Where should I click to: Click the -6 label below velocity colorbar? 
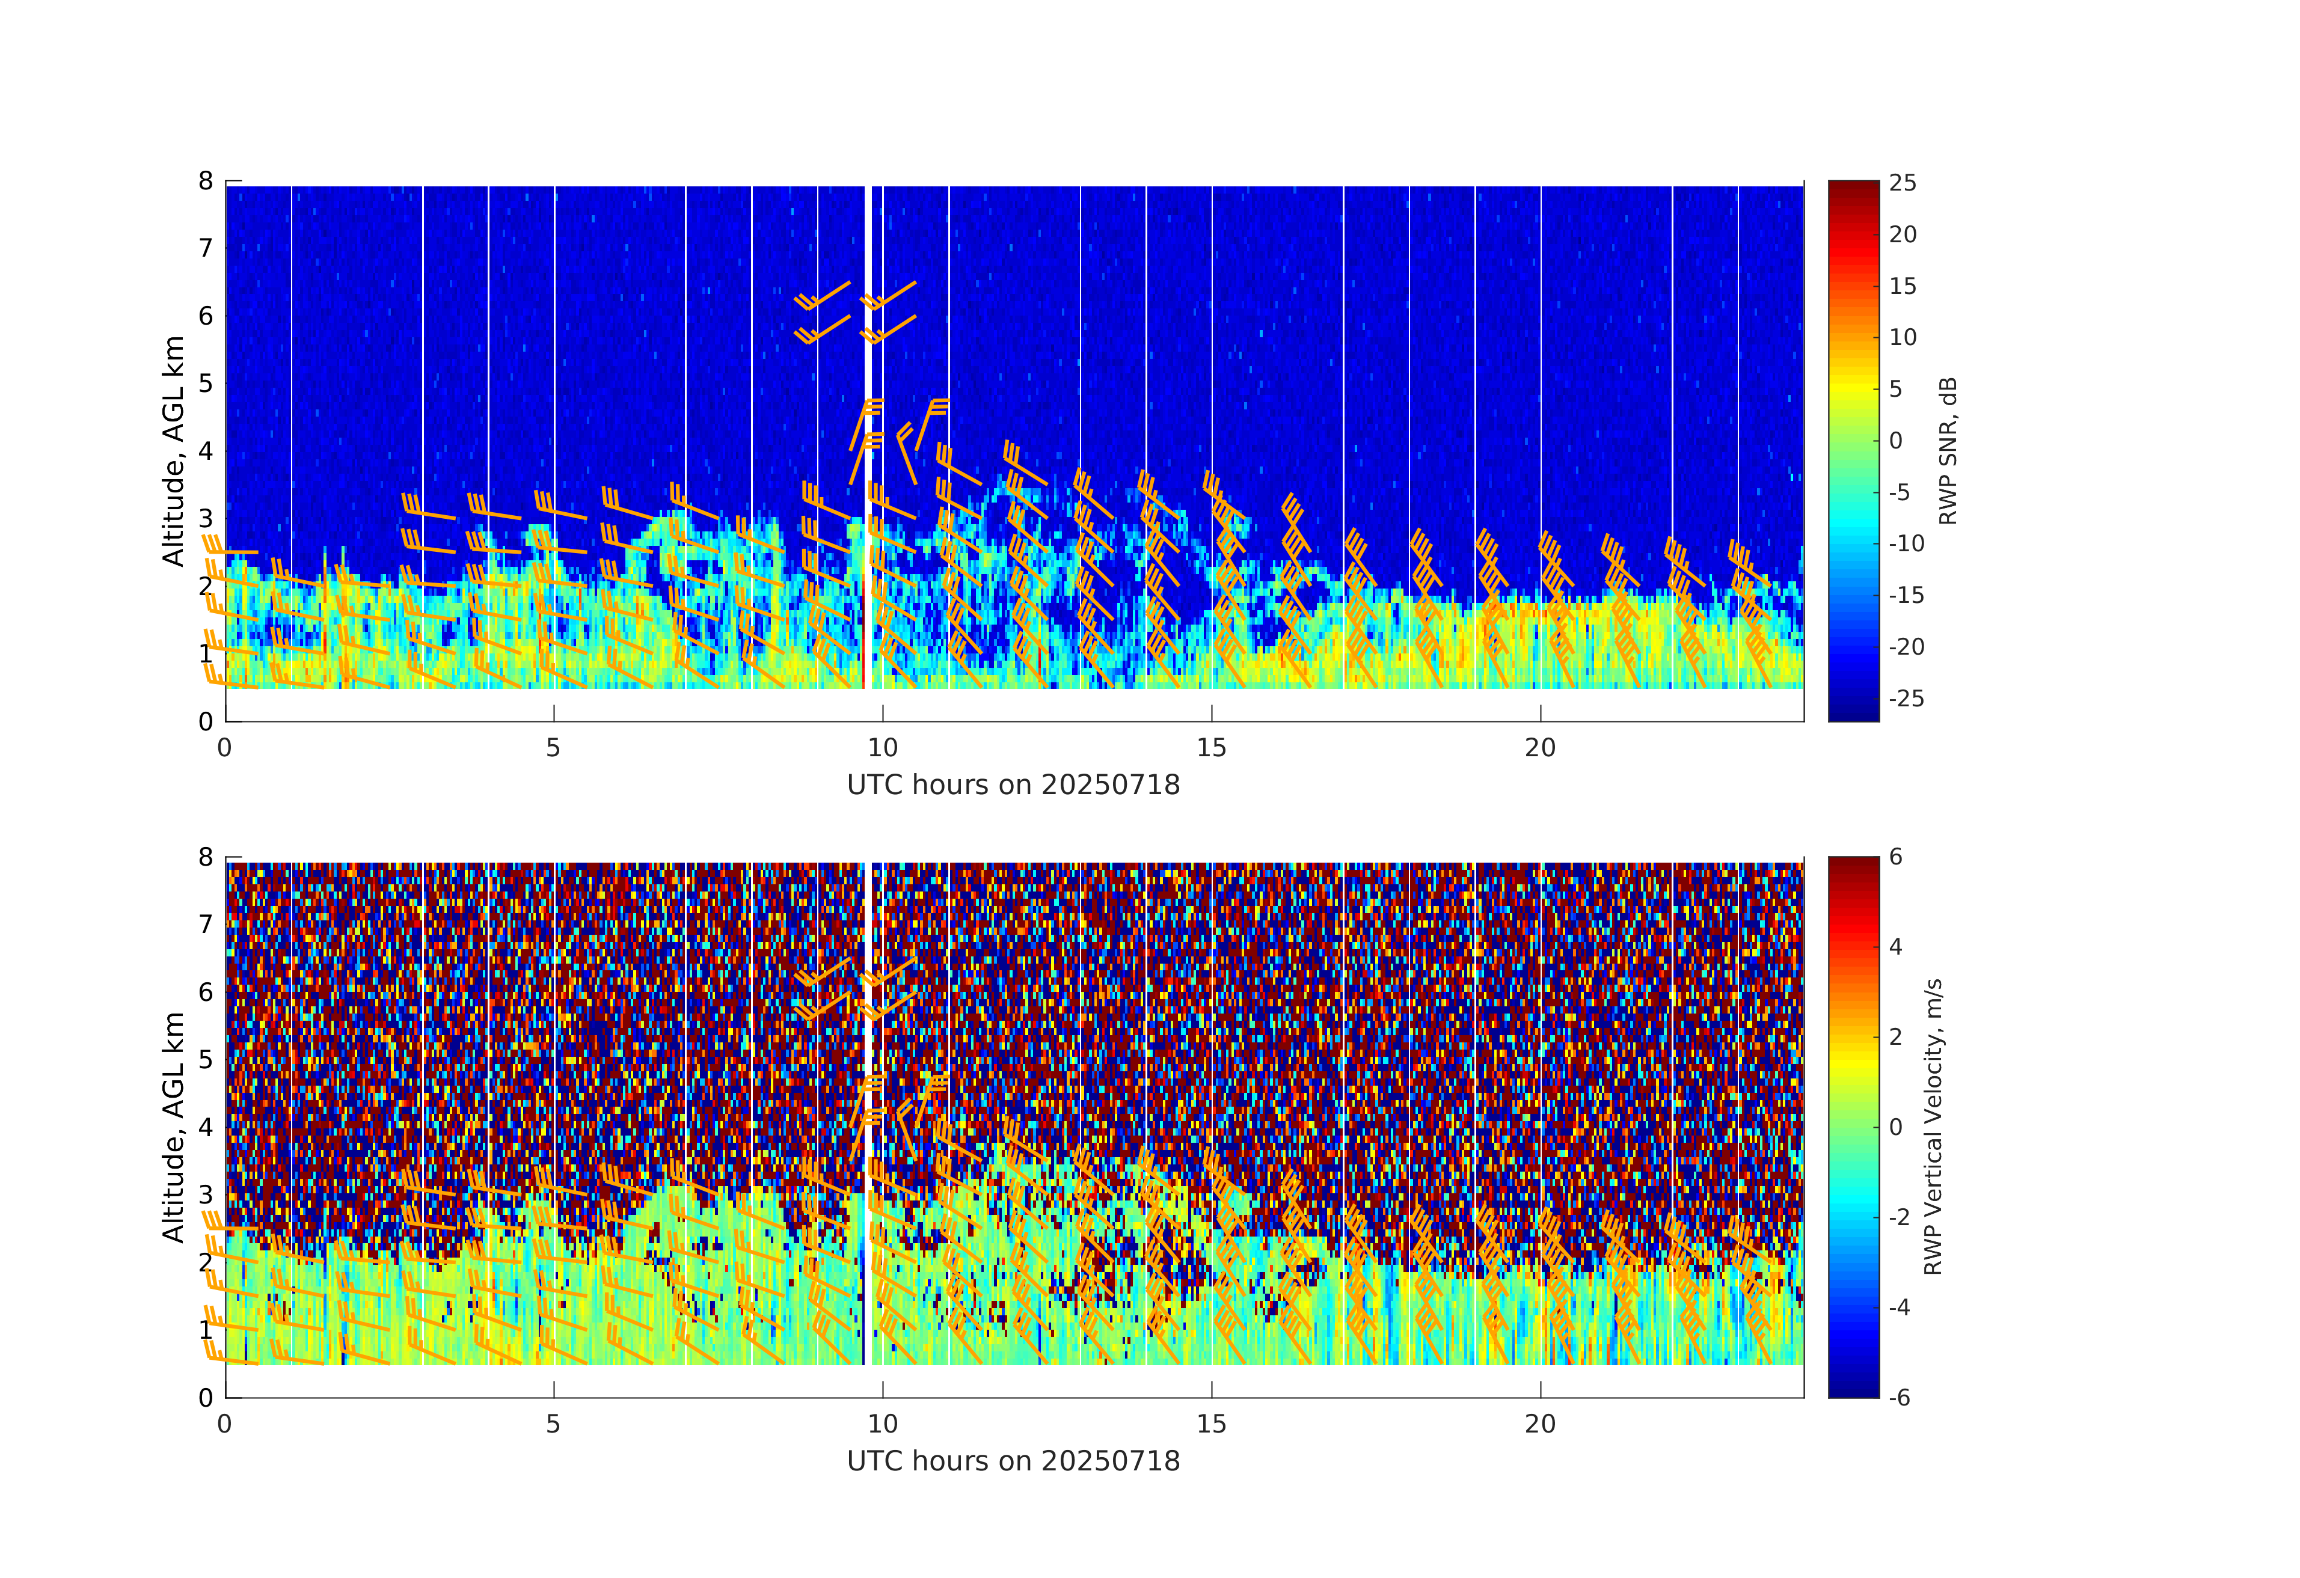(x=1899, y=1398)
